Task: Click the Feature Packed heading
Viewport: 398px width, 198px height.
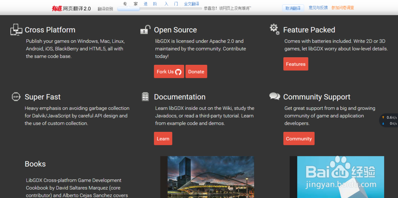Action: [x=309, y=30]
